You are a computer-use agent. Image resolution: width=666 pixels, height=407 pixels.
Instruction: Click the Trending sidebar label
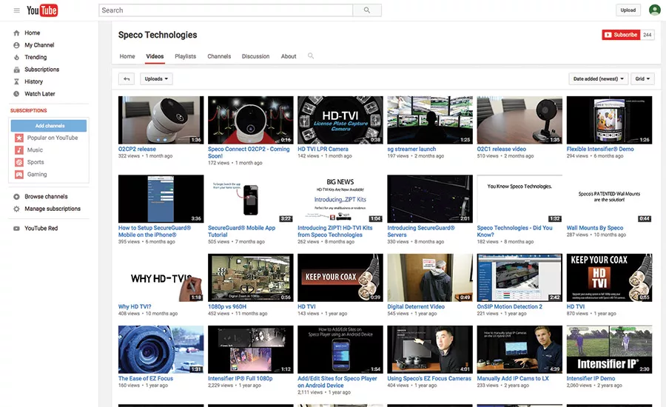[36, 58]
